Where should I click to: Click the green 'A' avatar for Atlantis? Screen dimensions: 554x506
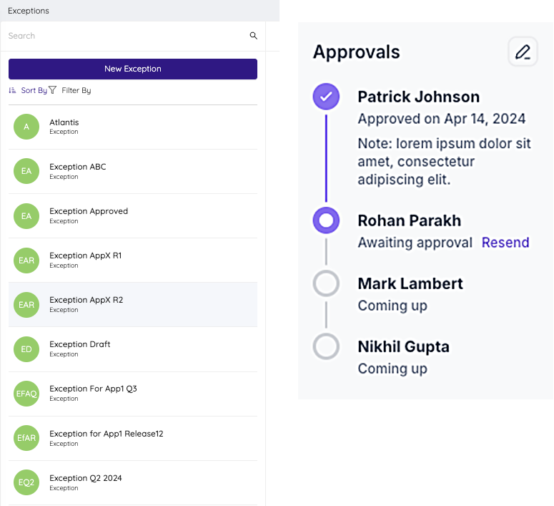click(26, 127)
